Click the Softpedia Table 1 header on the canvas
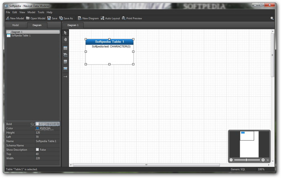 (x=110, y=42)
